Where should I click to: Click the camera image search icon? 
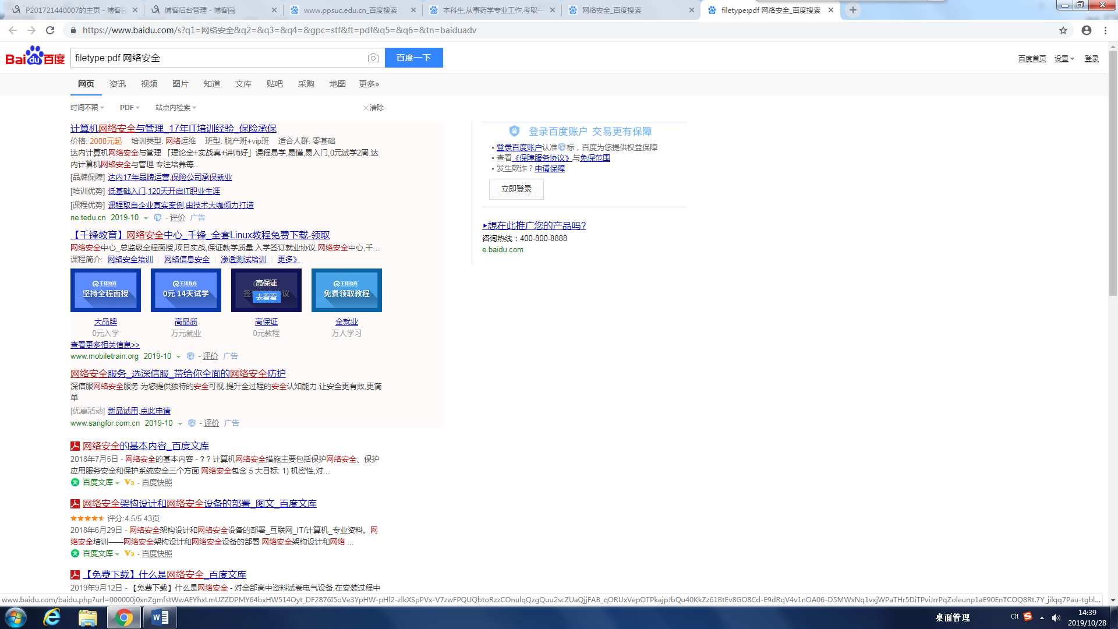[373, 58]
